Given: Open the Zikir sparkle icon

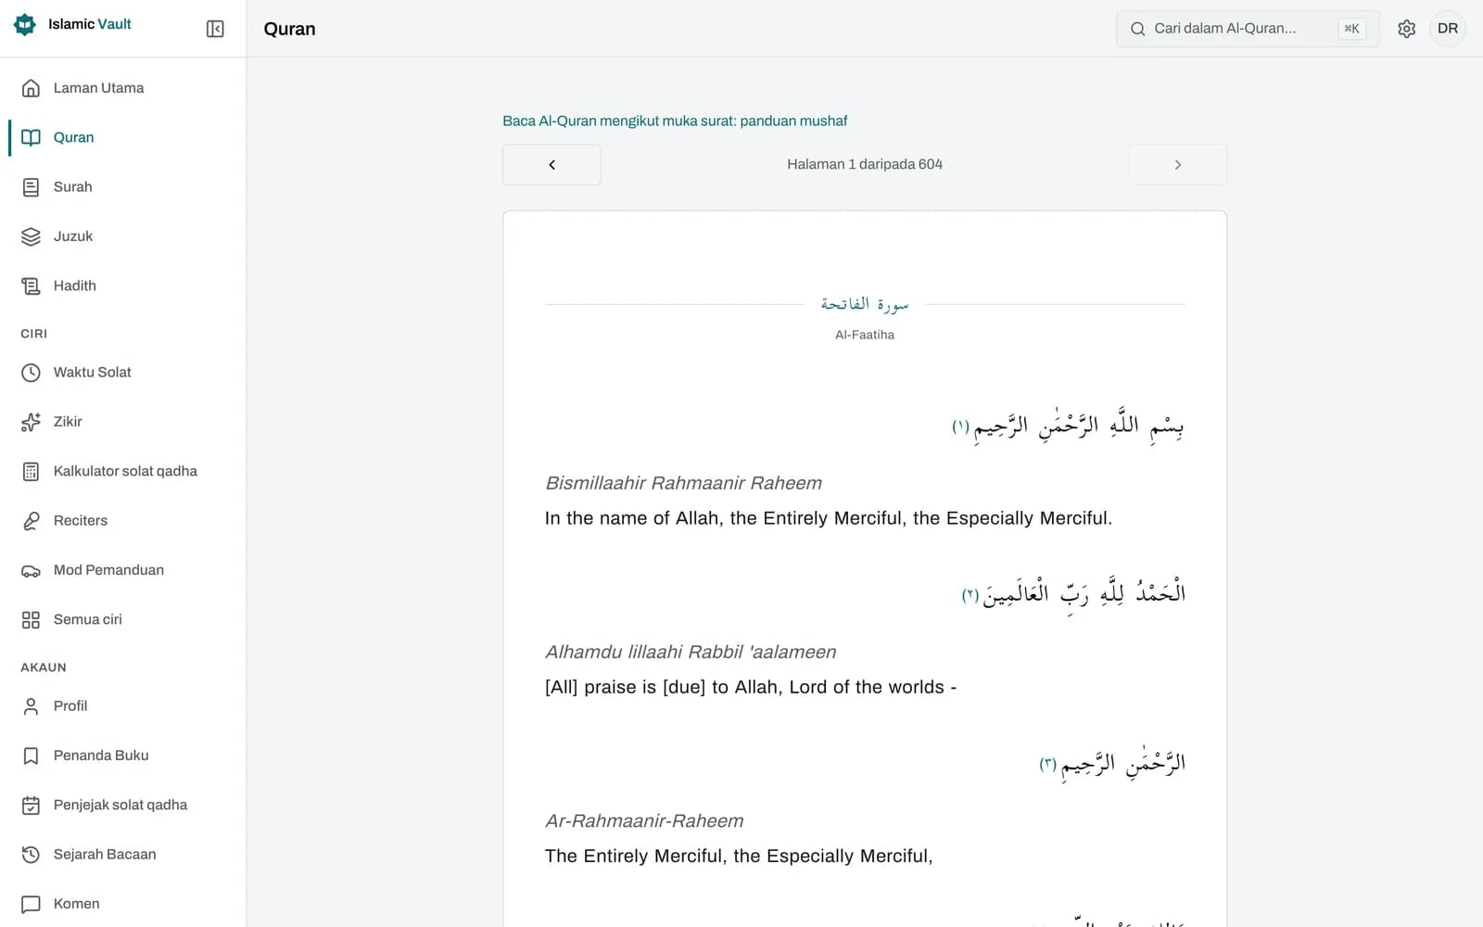Looking at the screenshot, I should [31, 422].
